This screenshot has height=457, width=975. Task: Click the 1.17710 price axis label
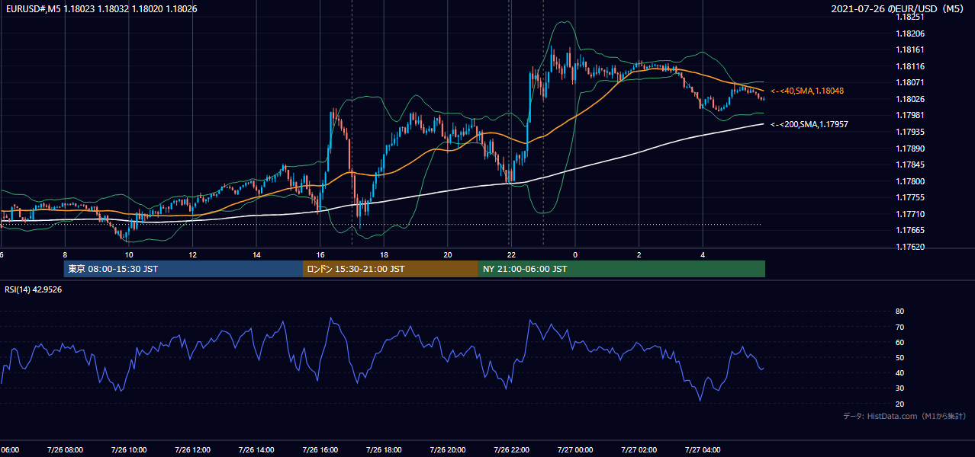(909, 214)
